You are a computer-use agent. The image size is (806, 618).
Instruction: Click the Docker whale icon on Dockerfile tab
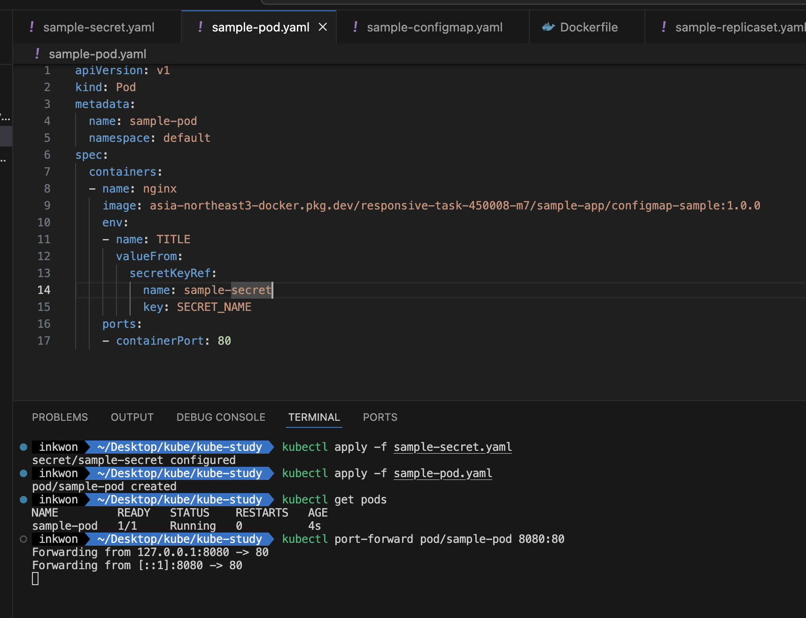(548, 27)
